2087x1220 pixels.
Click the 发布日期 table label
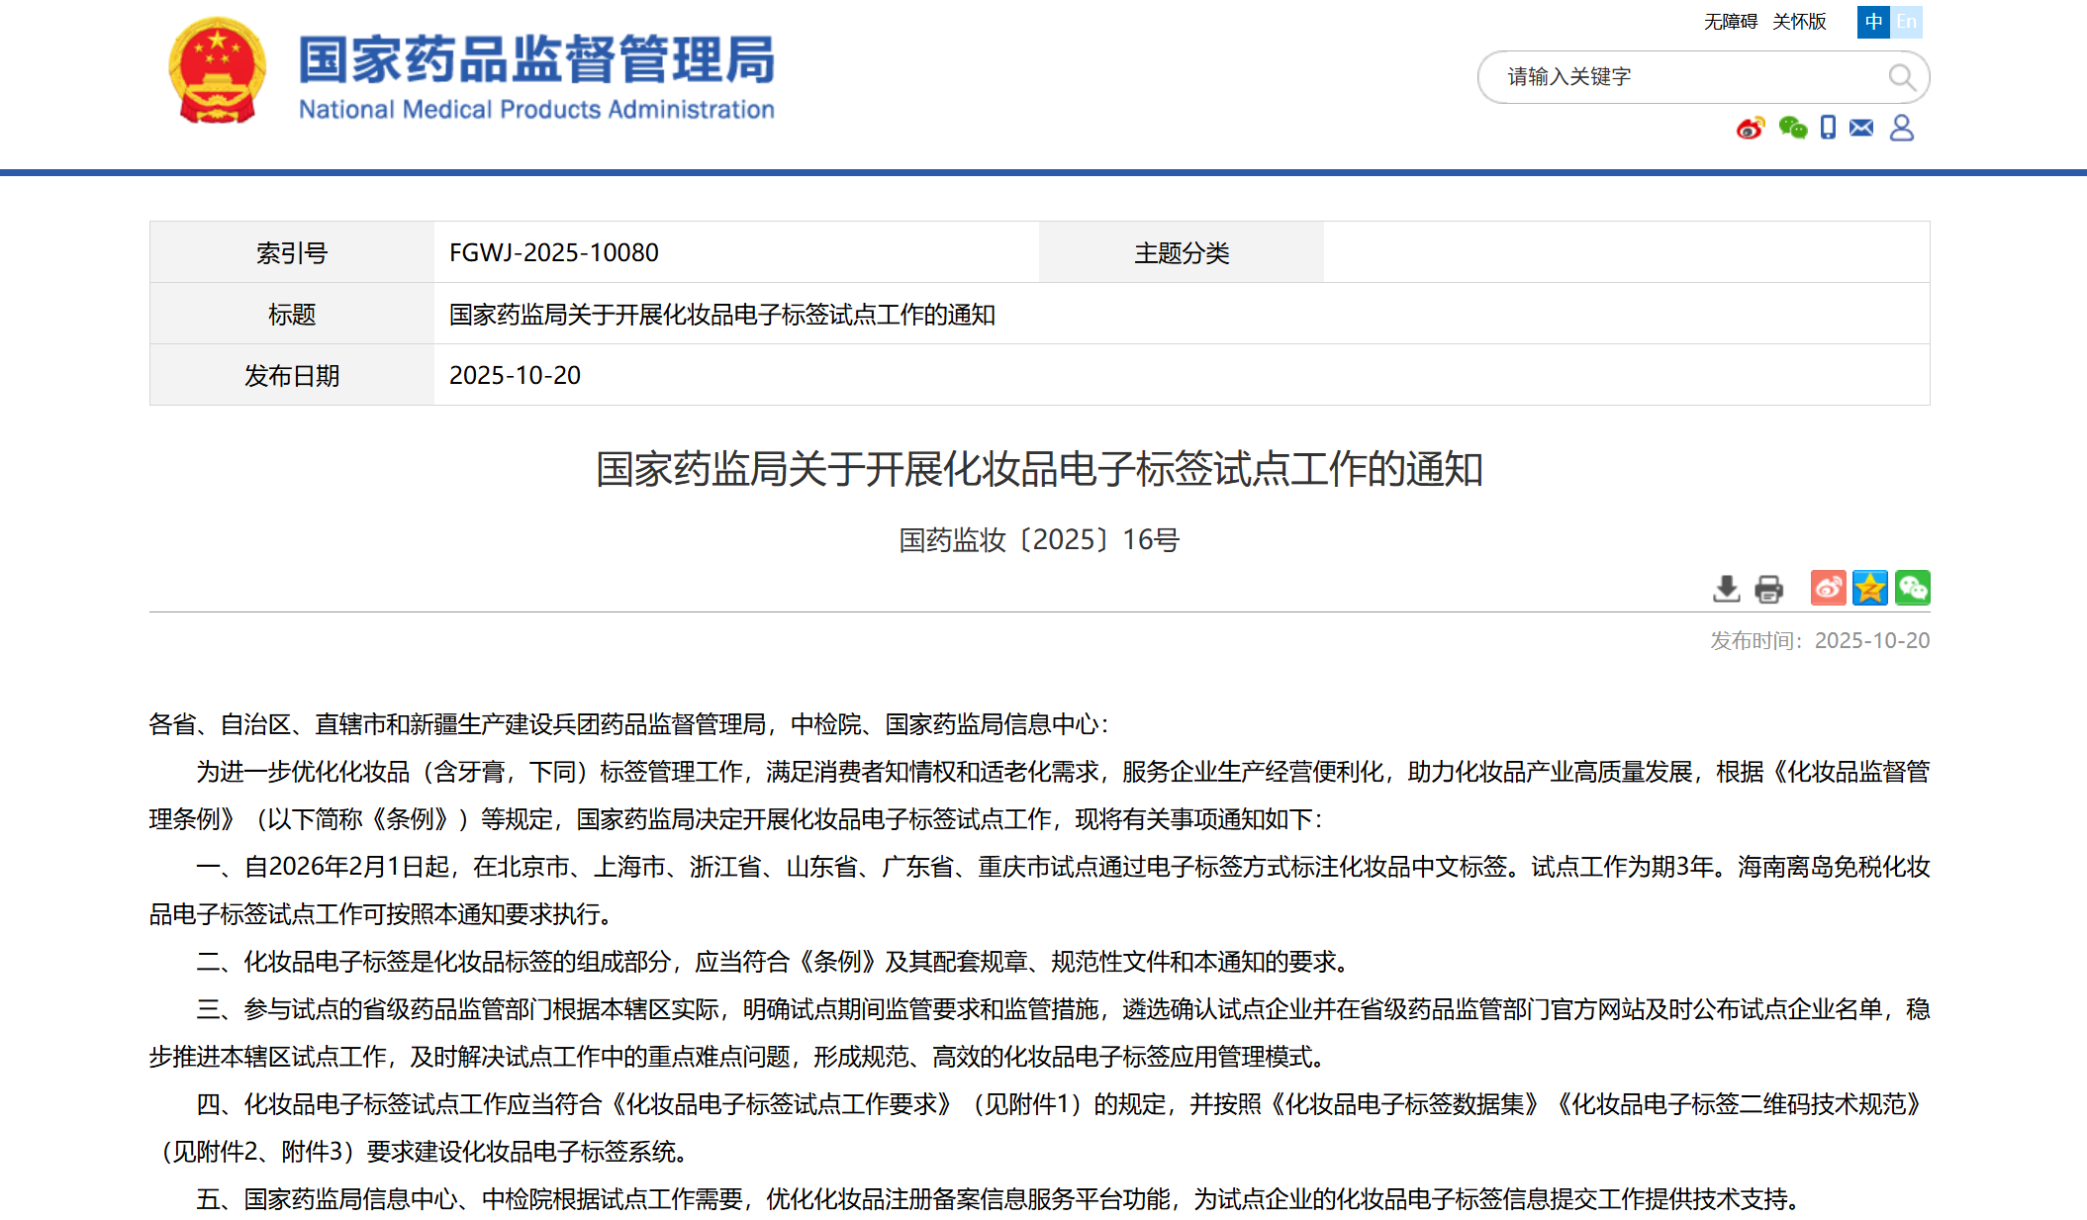click(x=292, y=375)
